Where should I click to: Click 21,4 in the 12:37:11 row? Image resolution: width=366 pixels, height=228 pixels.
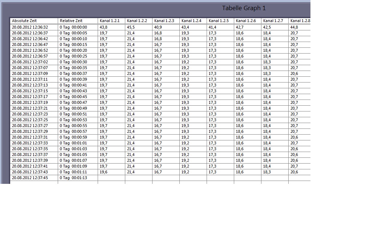pos(139,79)
